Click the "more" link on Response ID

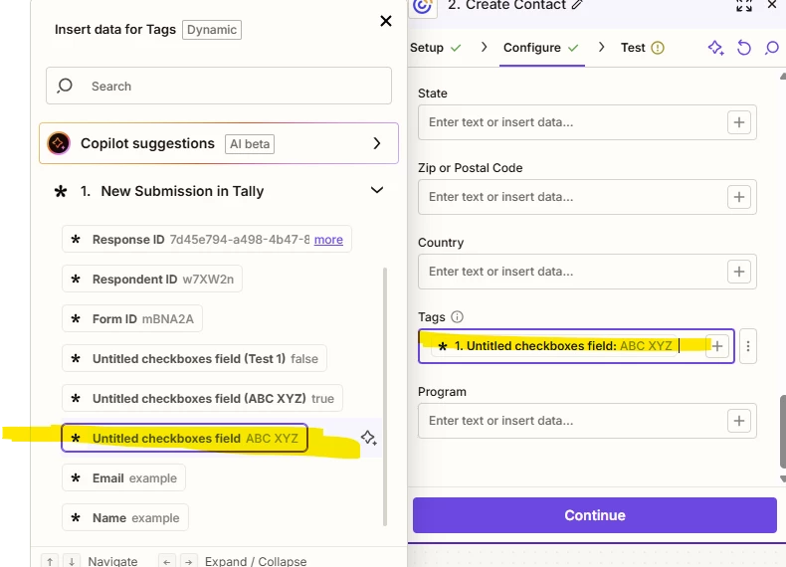coord(328,240)
